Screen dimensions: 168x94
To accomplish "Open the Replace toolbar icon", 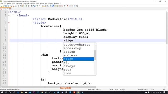I will coord(34,6).
